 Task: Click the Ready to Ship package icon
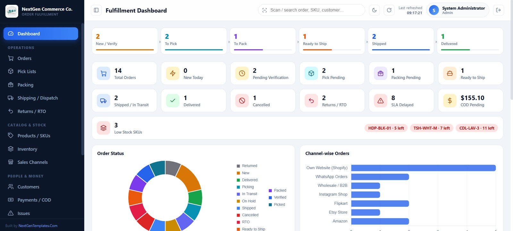click(x=450, y=73)
